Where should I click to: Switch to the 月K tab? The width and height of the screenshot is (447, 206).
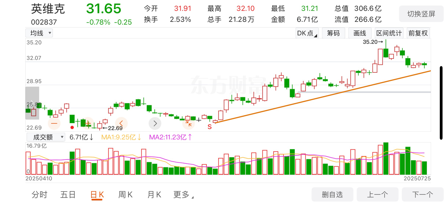click(x=154, y=195)
